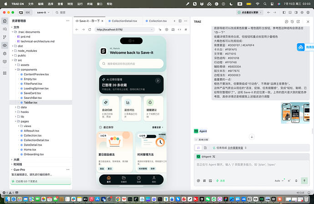Go forward in the browser preview

click(83, 30)
